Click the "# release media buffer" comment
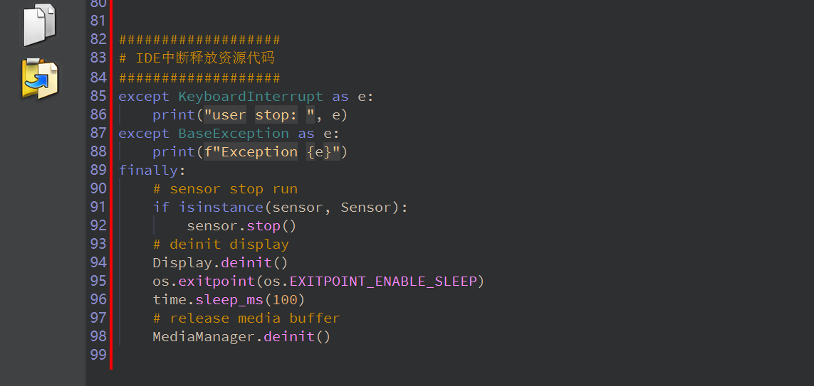The height and width of the screenshot is (386, 814). [246, 318]
